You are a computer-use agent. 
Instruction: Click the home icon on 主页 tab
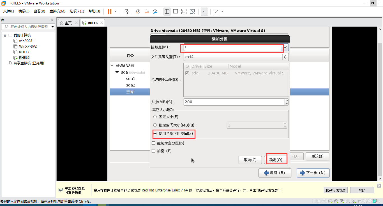coord(62,23)
